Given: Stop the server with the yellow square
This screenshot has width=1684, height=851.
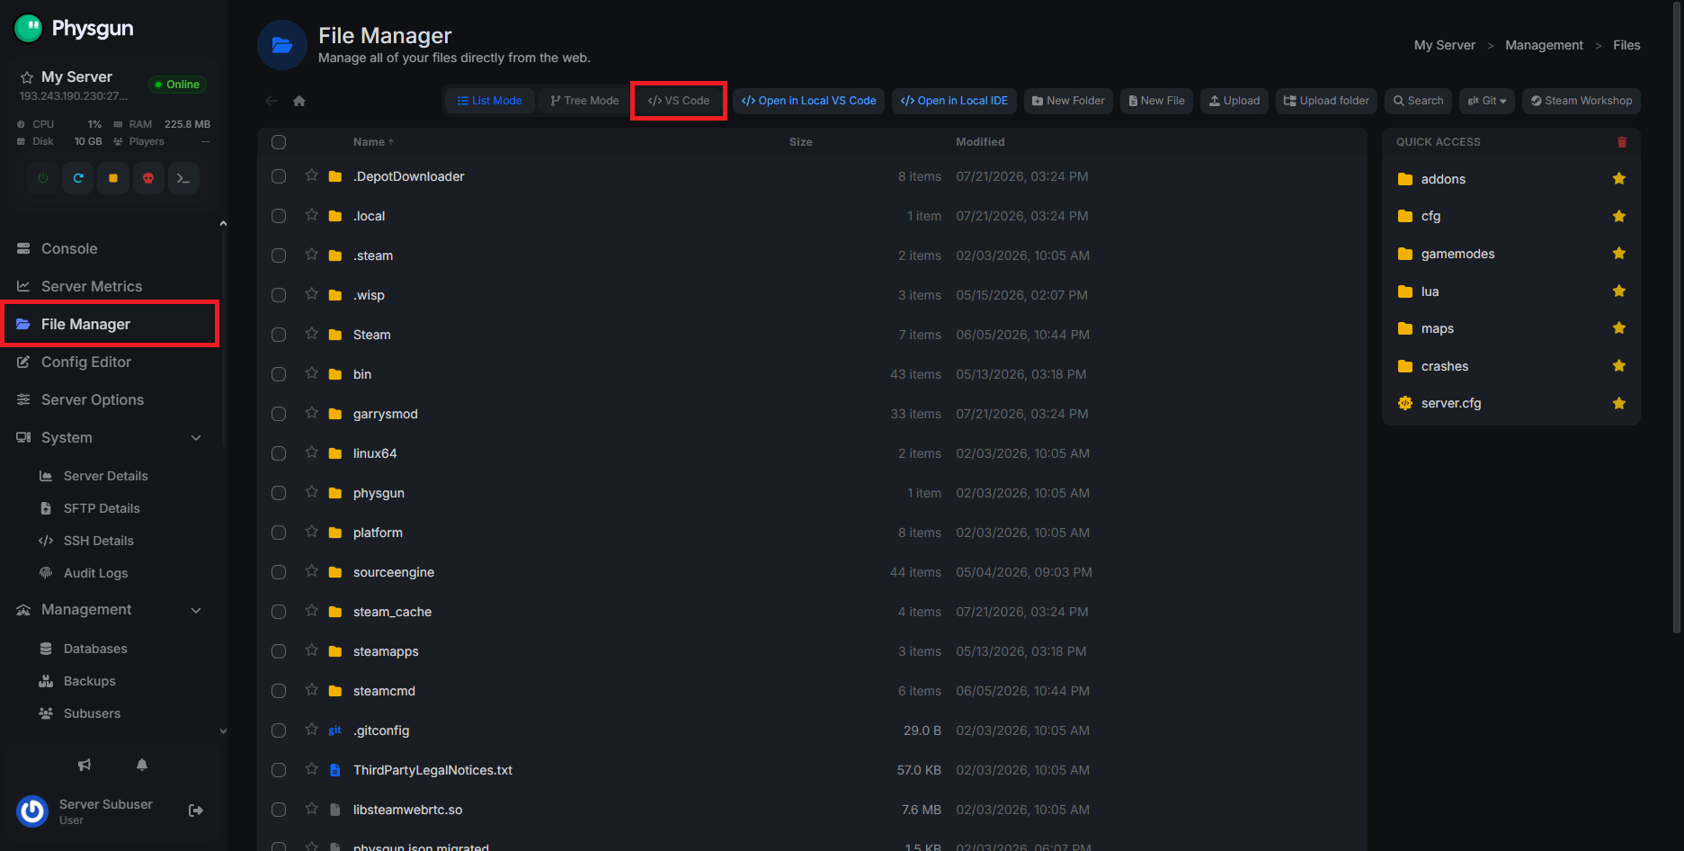Looking at the screenshot, I should coord(113,178).
